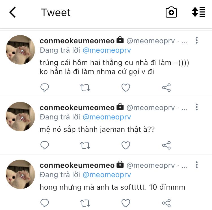
Task: Go back with the left arrow
Action: click(x=12, y=12)
